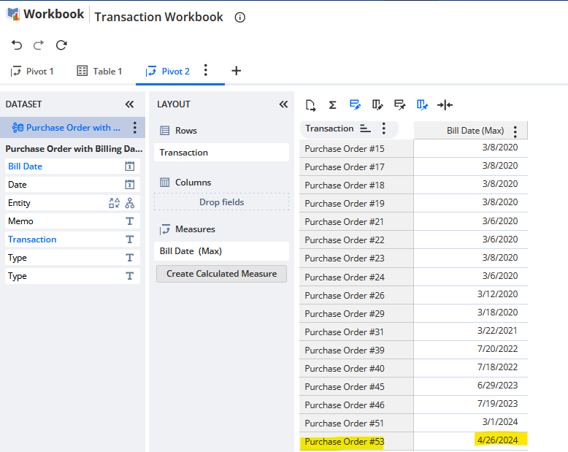Click the Memo dataset field
The image size is (568, 452).
pos(72,221)
